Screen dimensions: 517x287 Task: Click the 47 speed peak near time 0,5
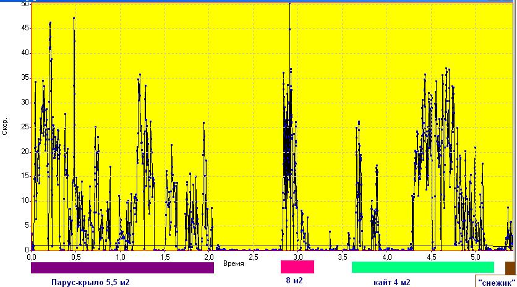pos(74,18)
